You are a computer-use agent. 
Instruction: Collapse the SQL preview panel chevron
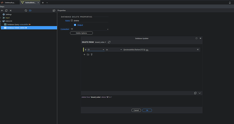tap(199, 93)
